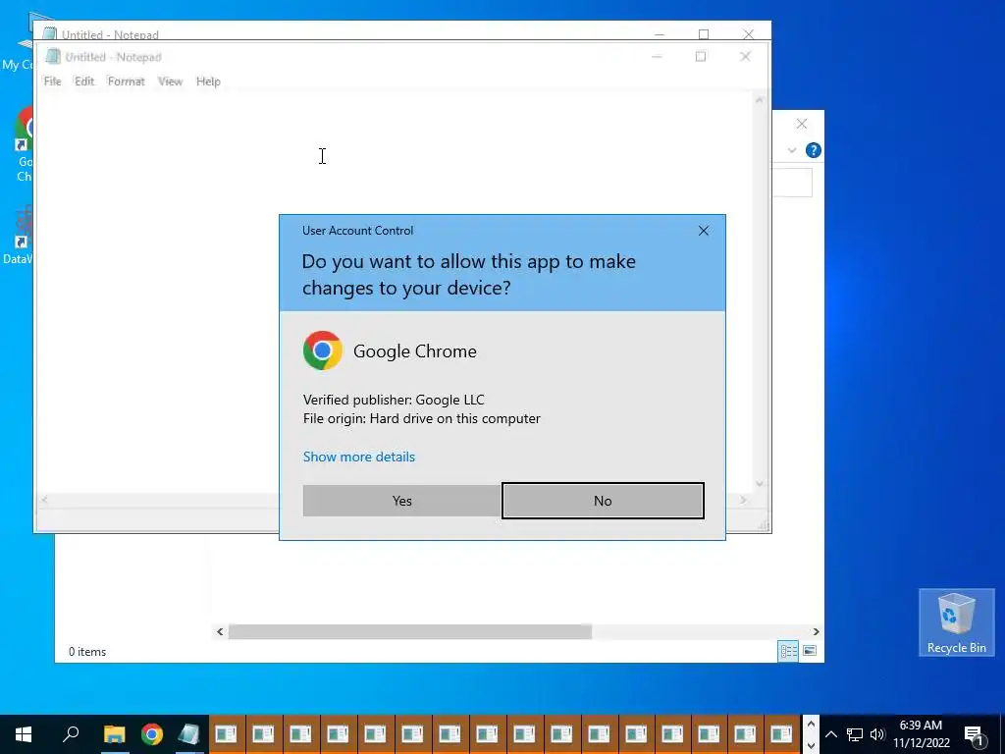Viewport: 1005px width, 754px height.
Task: Click Notepad's vertical scrollbar up arrow
Action: pos(760,100)
